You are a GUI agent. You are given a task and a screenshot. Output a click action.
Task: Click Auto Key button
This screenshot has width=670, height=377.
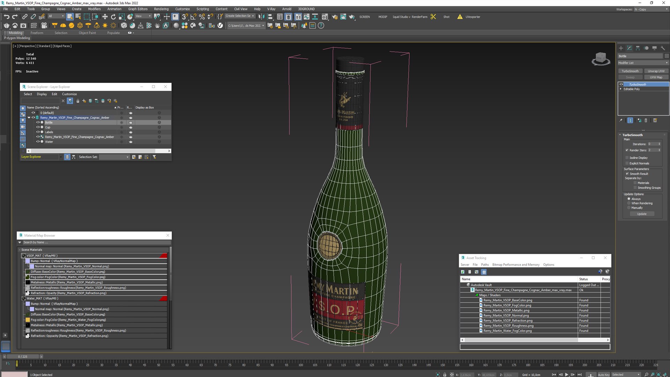click(x=603, y=375)
